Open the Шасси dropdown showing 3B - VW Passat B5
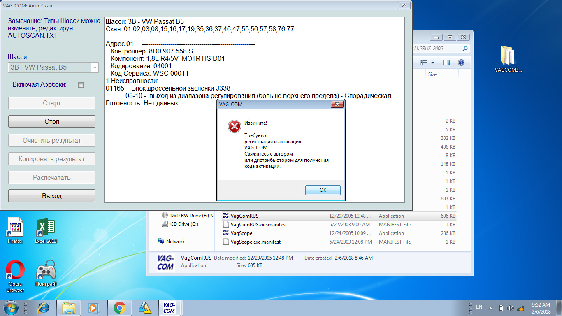This screenshot has height=316, width=562. (53, 67)
